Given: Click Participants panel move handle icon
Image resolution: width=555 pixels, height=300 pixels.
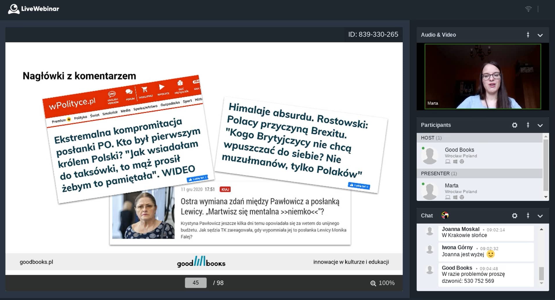Looking at the screenshot, I should pos(528,125).
